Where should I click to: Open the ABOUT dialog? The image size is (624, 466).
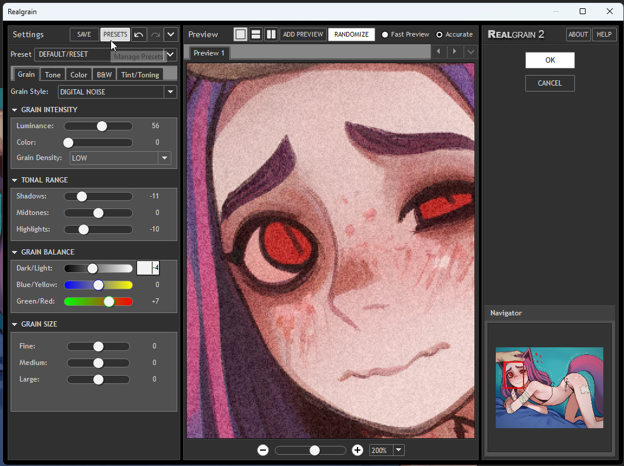click(578, 35)
